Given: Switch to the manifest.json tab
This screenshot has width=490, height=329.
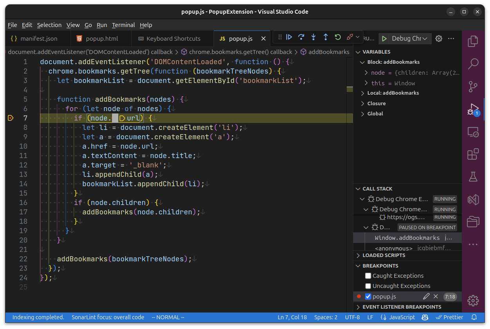Looking at the screenshot, I should pos(38,39).
